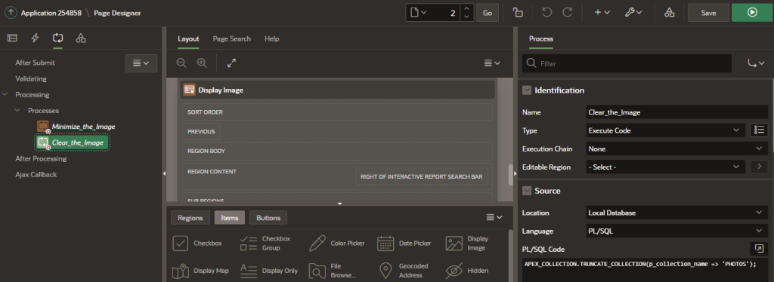Viewport: 774px width, 282px height.
Task: Zoom in on the layout
Action: point(202,63)
